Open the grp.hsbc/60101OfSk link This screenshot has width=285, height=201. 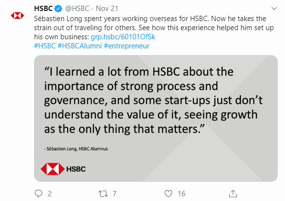tap(123, 37)
